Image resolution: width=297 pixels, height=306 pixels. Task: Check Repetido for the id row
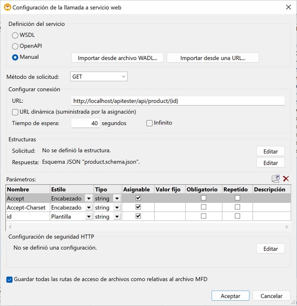tap(237, 216)
